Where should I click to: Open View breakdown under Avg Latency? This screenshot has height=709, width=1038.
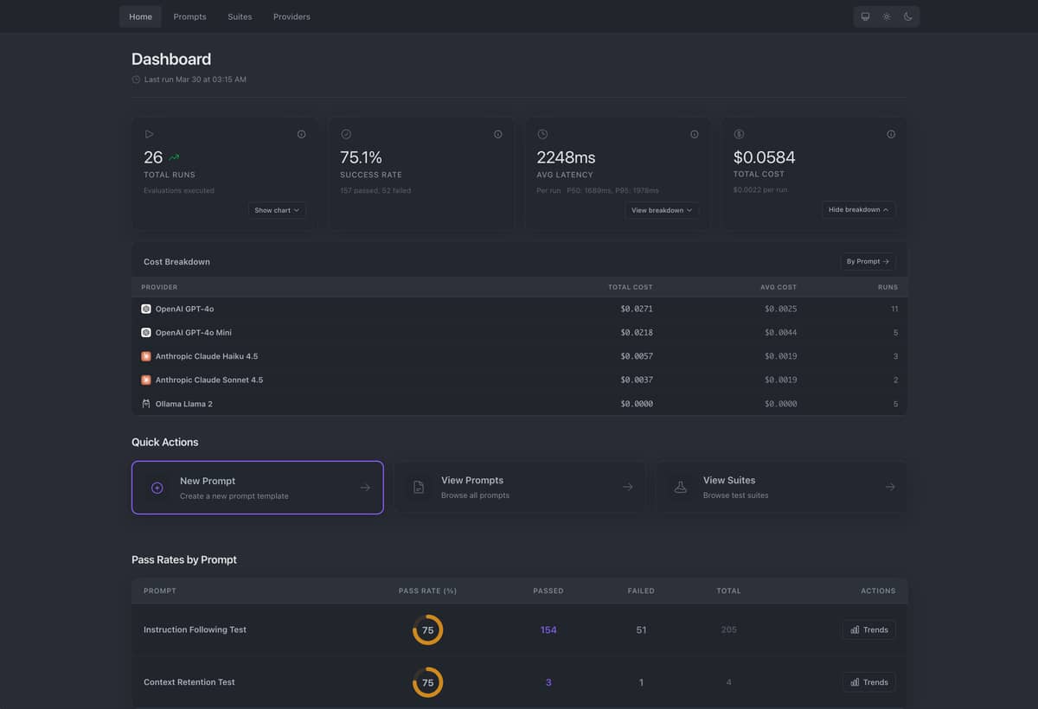[662, 210]
